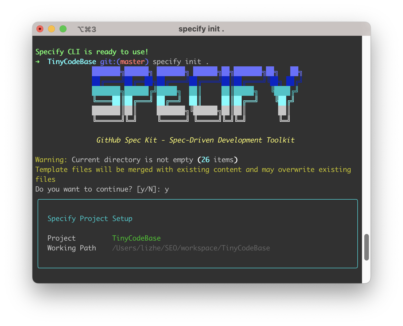Click the green prompt arrow symbol
This screenshot has height=326, width=403.
tap(38, 62)
